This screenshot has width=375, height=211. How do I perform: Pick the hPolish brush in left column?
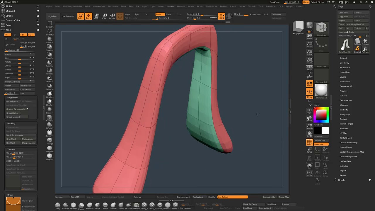[x=50, y=126]
